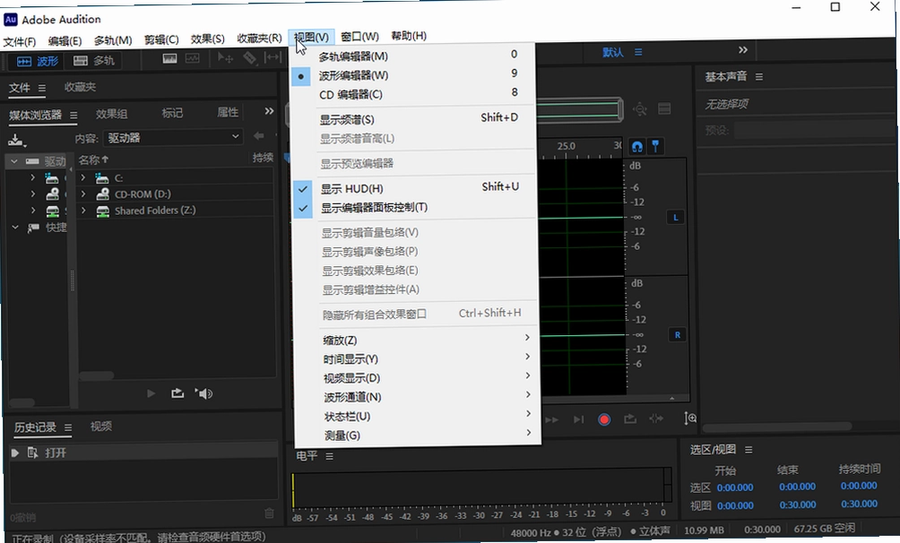This screenshot has width=900, height=543.
Task: Expand the C: drive tree row
Action: (83, 178)
